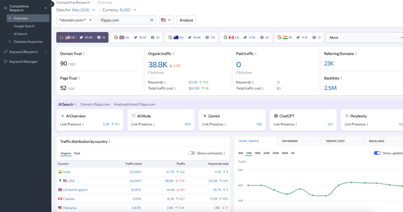The width and height of the screenshot is (403, 212).
Task: Click info icon next to Page Trust
Action: [79, 78]
